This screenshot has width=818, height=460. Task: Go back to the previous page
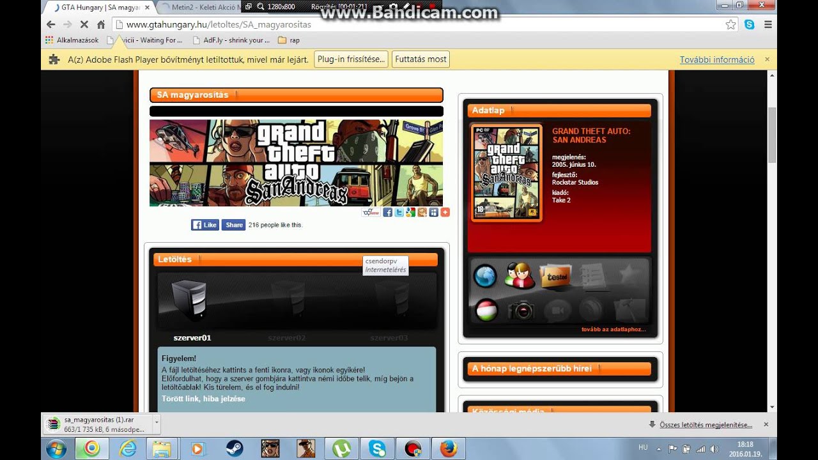click(x=51, y=24)
